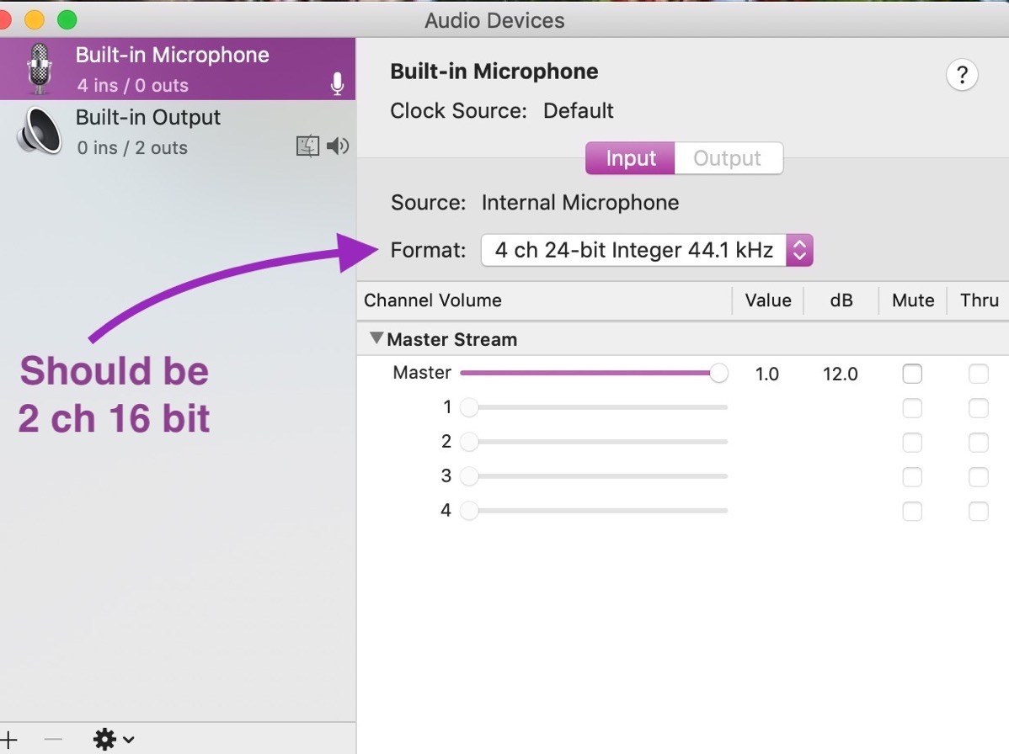Click the system sound output Finder icon
This screenshot has height=754, width=1009.
pyautogui.click(x=307, y=146)
